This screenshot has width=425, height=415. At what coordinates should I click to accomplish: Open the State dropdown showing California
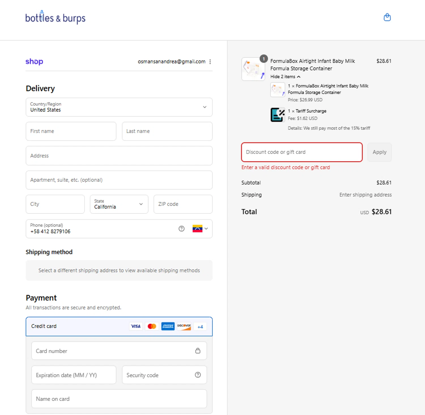pos(119,204)
